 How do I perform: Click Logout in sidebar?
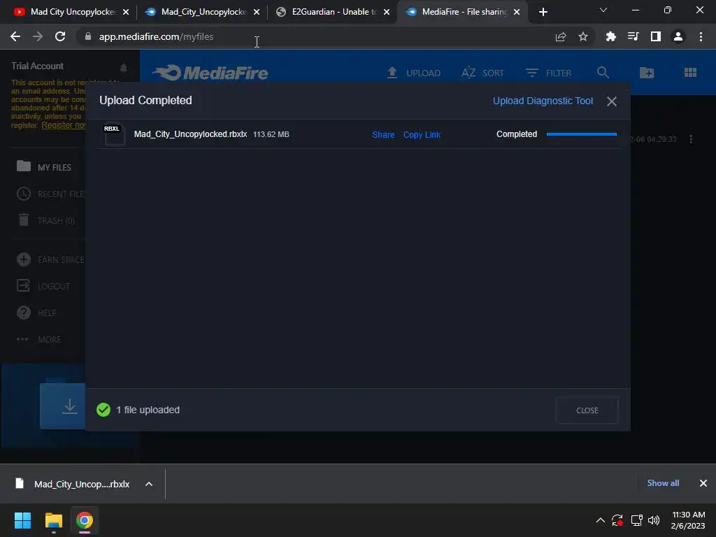tap(43, 286)
